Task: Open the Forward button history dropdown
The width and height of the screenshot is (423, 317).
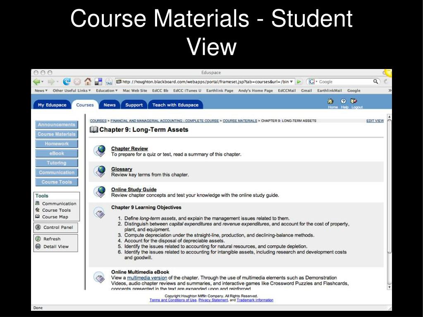Action: point(57,82)
